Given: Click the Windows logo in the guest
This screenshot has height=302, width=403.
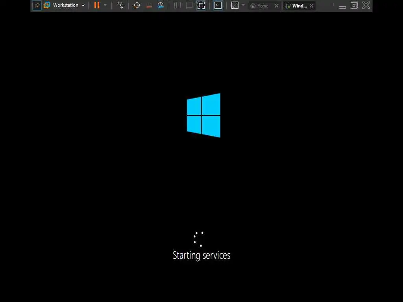Looking at the screenshot, I should [203, 115].
